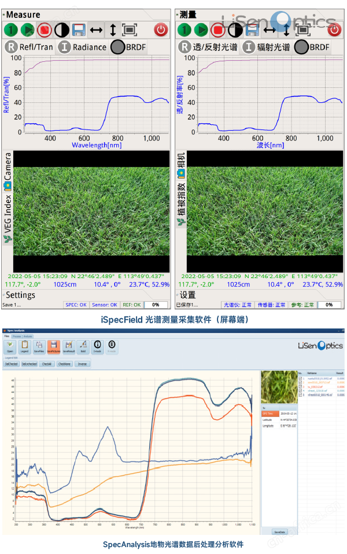Click the SaveResult icon
This screenshot has height=554, width=347.
coord(69,346)
